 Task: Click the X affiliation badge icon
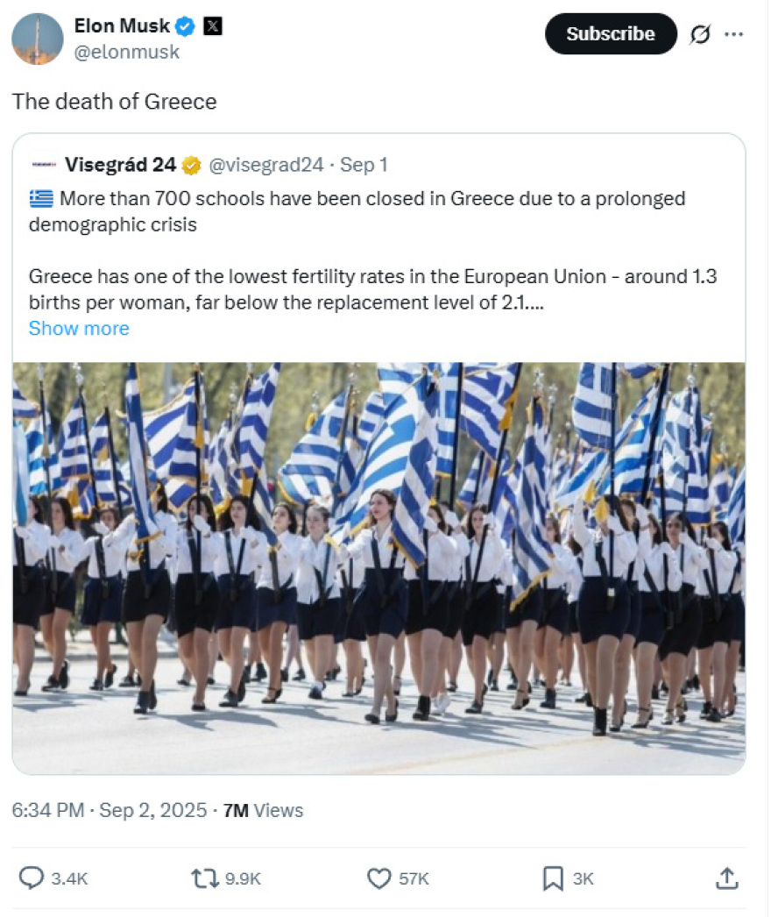point(212,26)
